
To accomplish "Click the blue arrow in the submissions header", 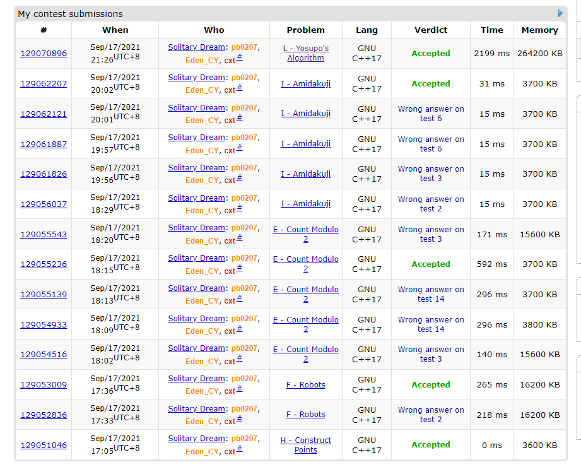I will pyautogui.click(x=560, y=13).
